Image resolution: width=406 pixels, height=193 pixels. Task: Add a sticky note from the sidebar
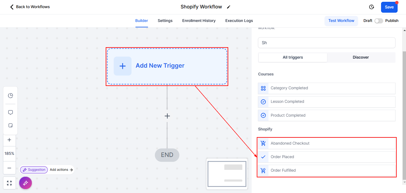(10, 126)
